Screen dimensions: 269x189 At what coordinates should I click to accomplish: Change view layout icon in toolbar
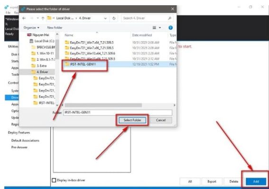pyautogui.click(x=154, y=28)
